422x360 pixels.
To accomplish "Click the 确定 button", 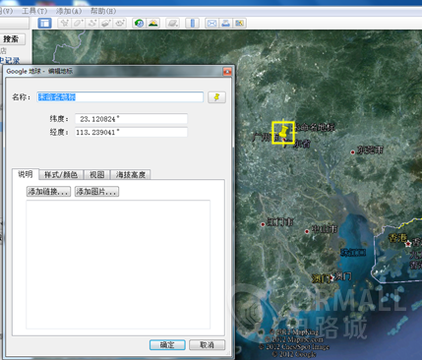I will pyautogui.click(x=167, y=345).
